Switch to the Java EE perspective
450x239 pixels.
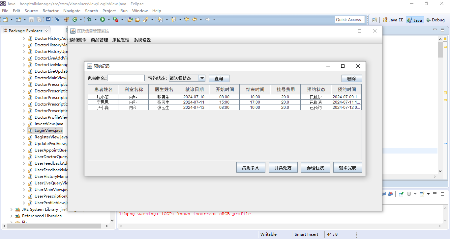(393, 20)
